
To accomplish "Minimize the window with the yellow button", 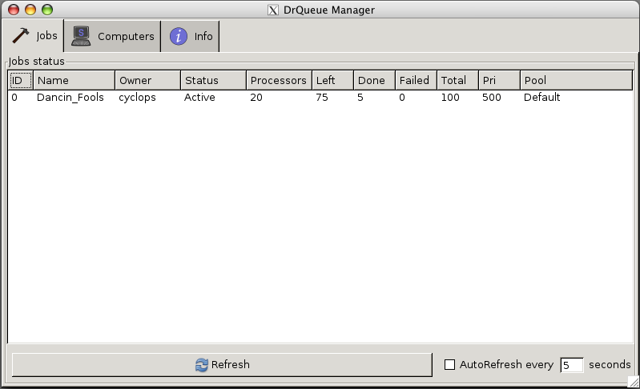I will pyautogui.click(x=30, y=10).
